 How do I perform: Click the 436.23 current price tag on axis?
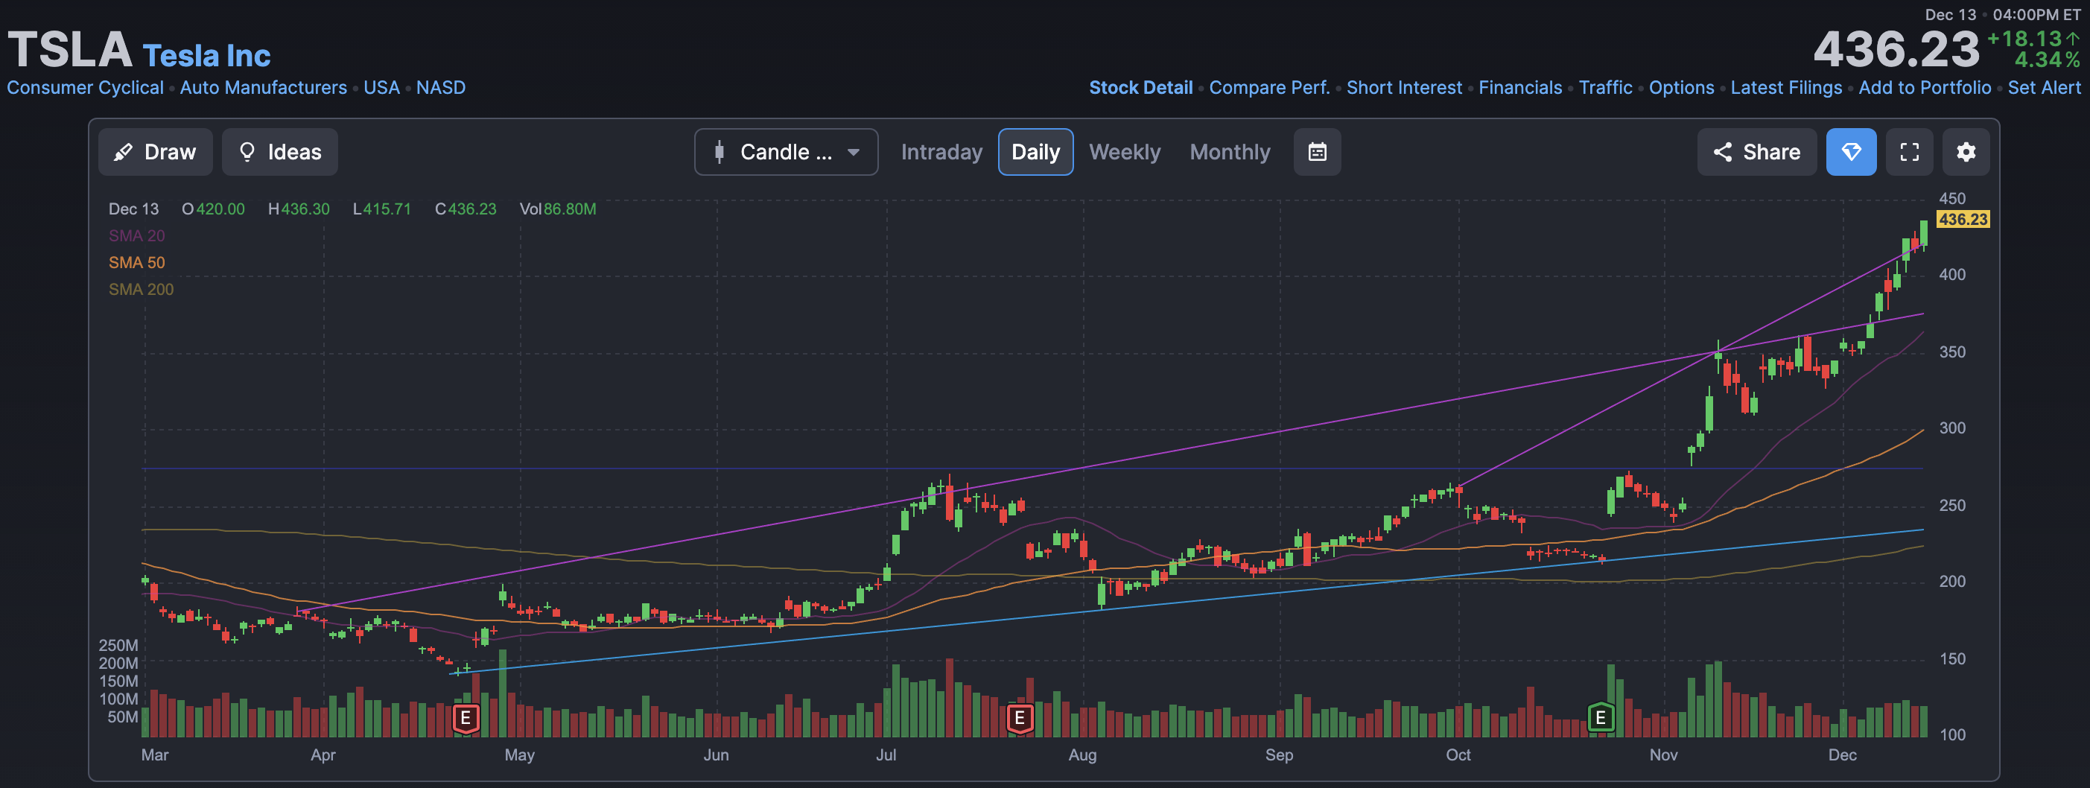1962,219
